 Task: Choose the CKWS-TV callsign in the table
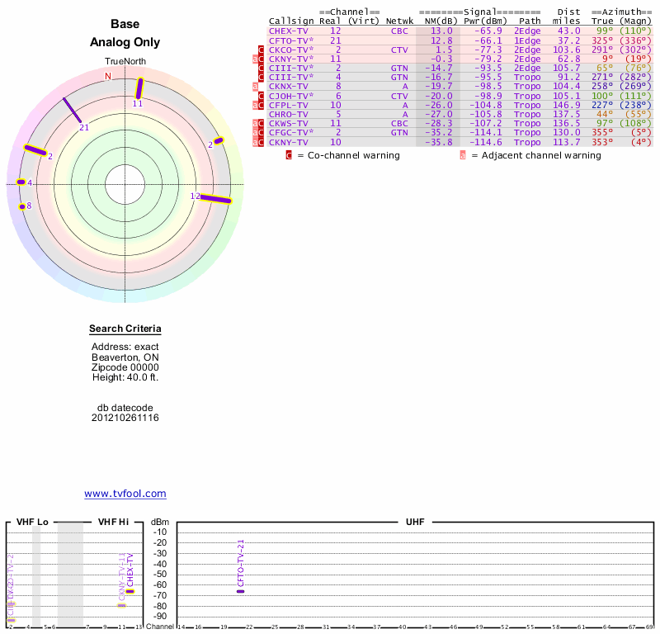point(288,123)
